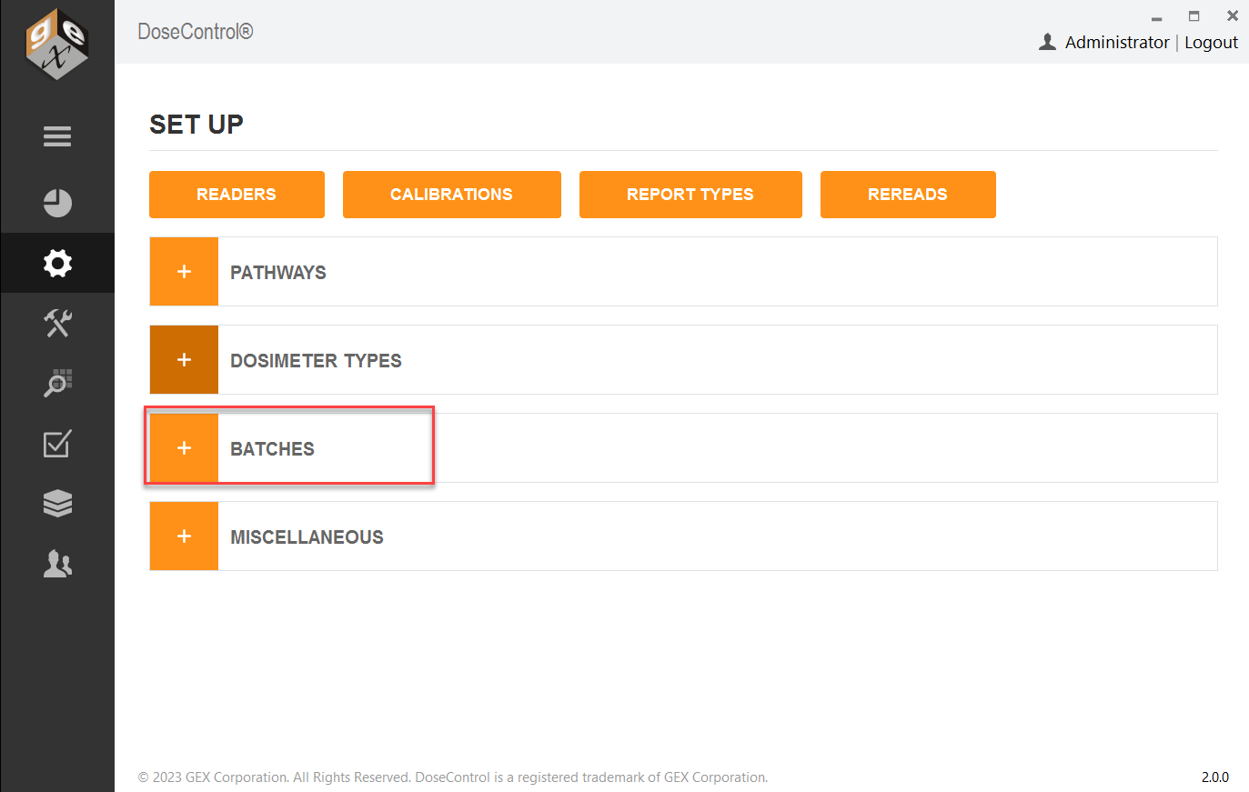Click the version number 2.0.0
Screen dimensions: 1249x792
[x=1215, y=777]
